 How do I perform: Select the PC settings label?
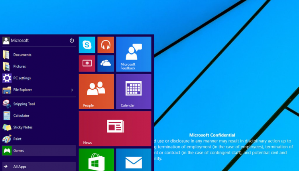point(22,78)
